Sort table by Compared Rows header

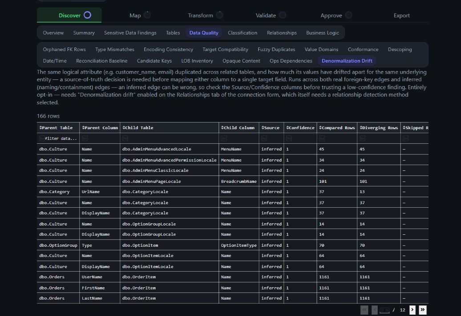pos(337,128)
